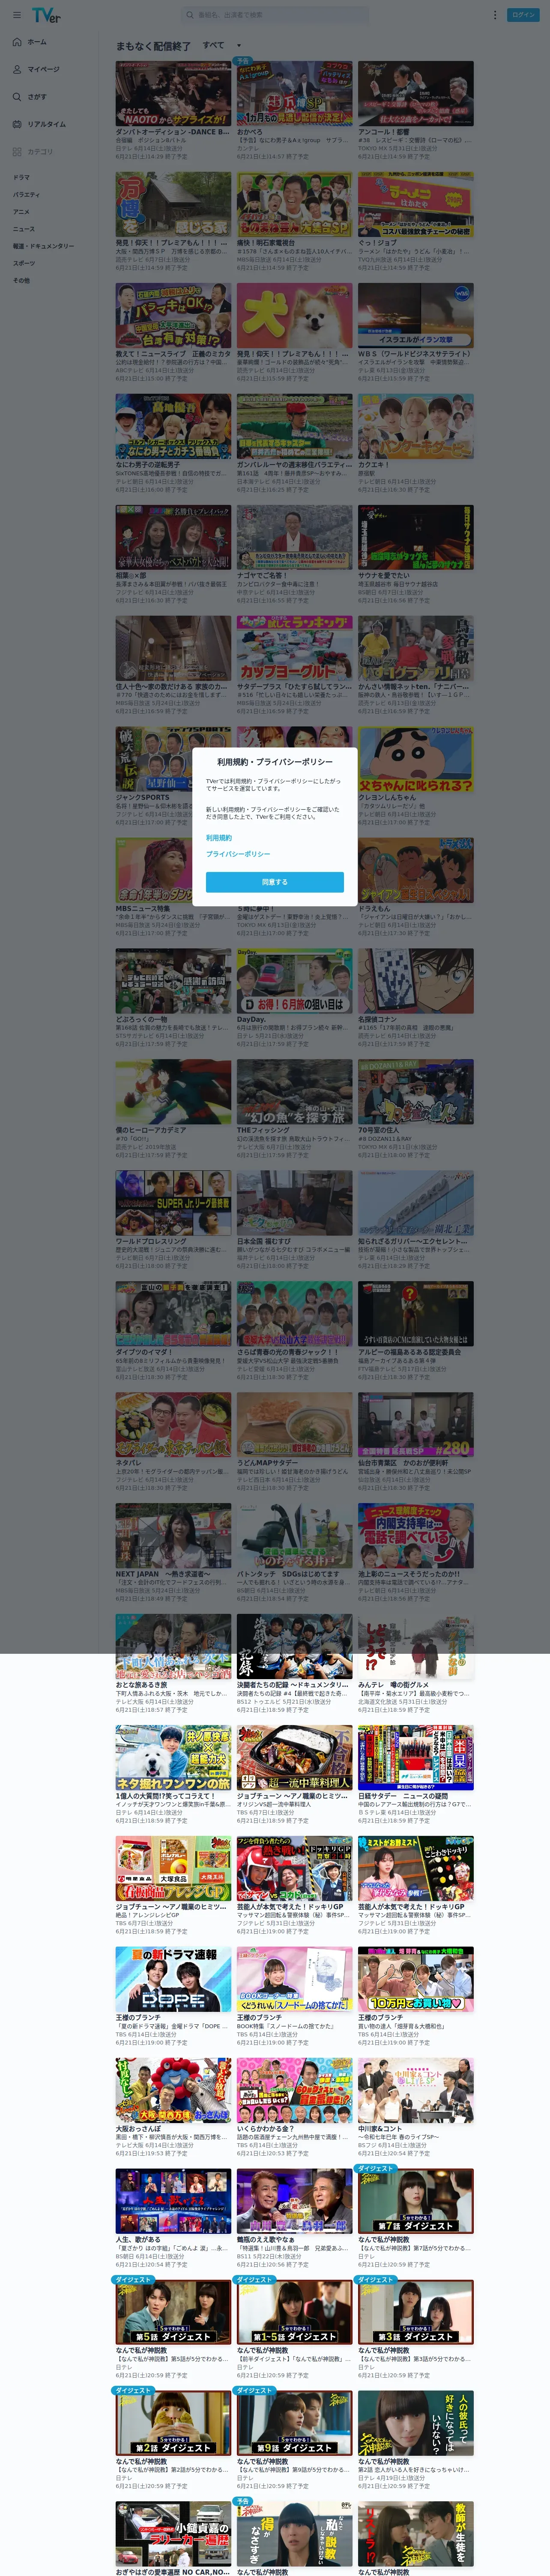Open 70号室の住人 thumbnail
The height and width of the screenshot is (2576, 550).
click(x=416, y=1092)
